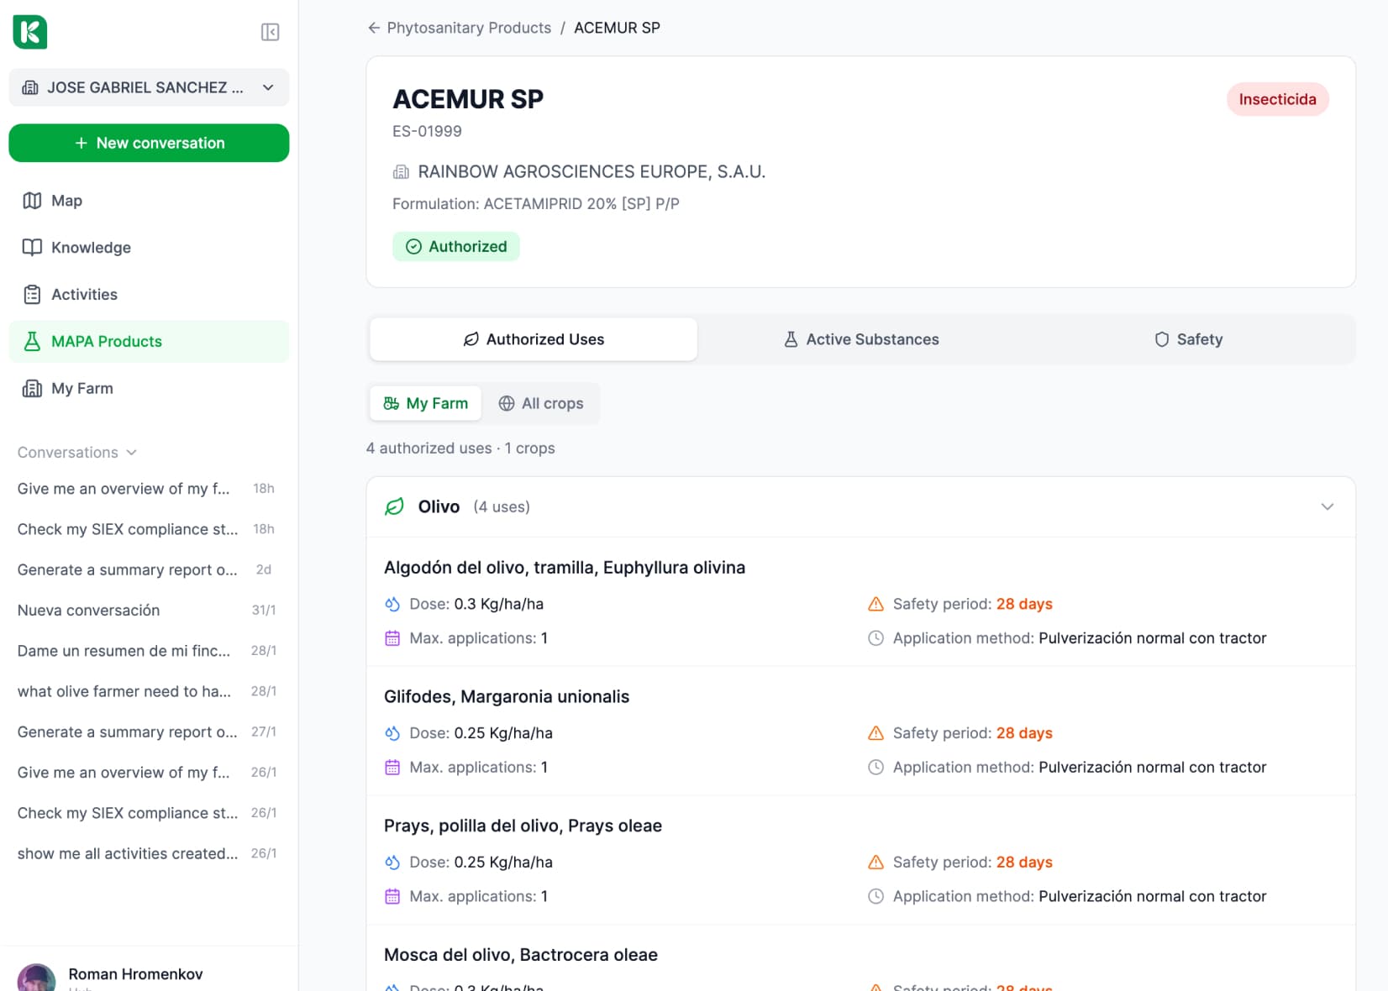The height and width of the screenshot is (991, 1388).
Task: Click the Insecticida badge
Action: click(1277, 99)
